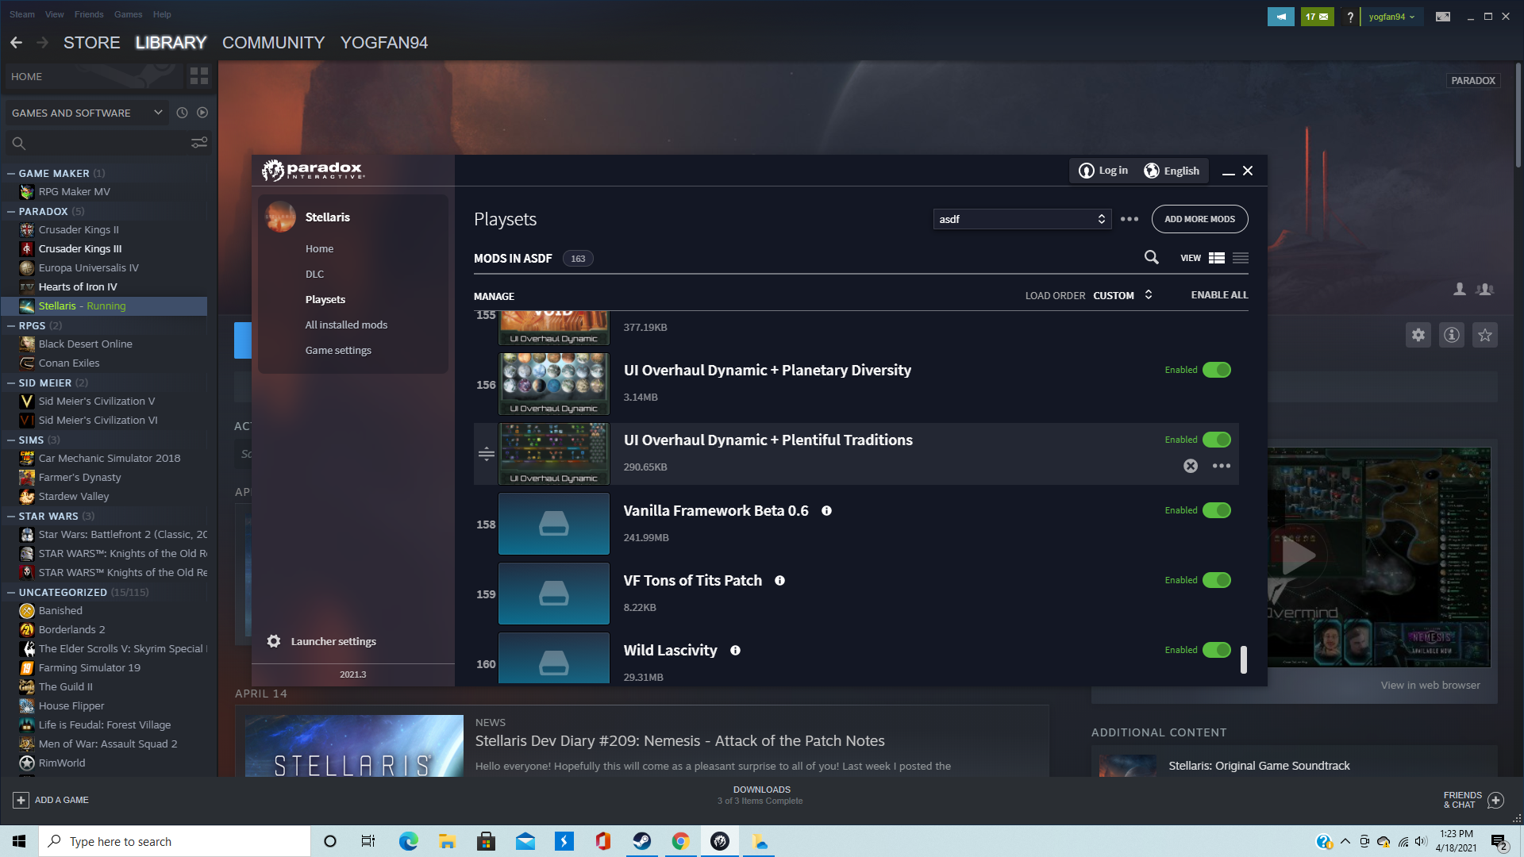Collapse the RPGS category
Viewport: 1524px width, 857px height.
pos(11,325)
